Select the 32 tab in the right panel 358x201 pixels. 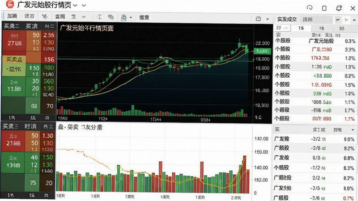click(x=341, y=29)
